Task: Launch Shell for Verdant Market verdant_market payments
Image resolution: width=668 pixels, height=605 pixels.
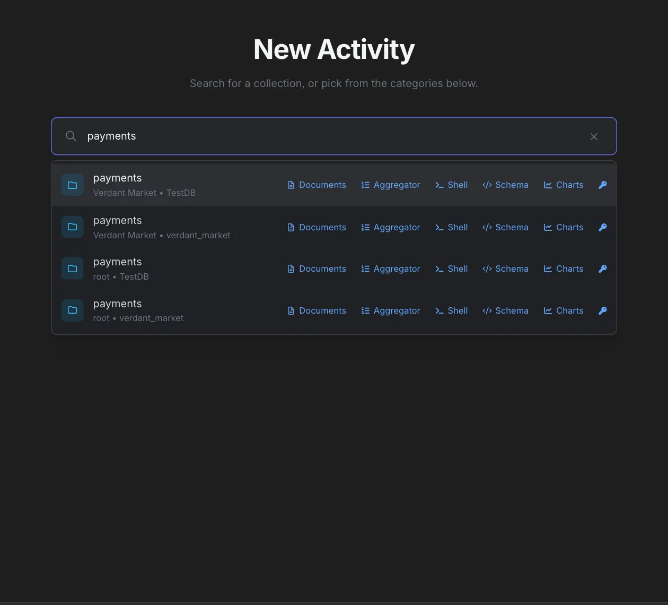Action: tap(451, 227)
